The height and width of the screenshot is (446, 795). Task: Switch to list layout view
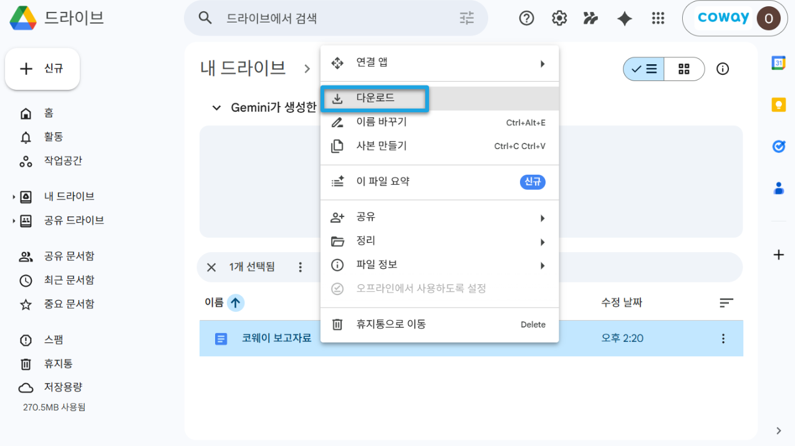click(643, 69)
